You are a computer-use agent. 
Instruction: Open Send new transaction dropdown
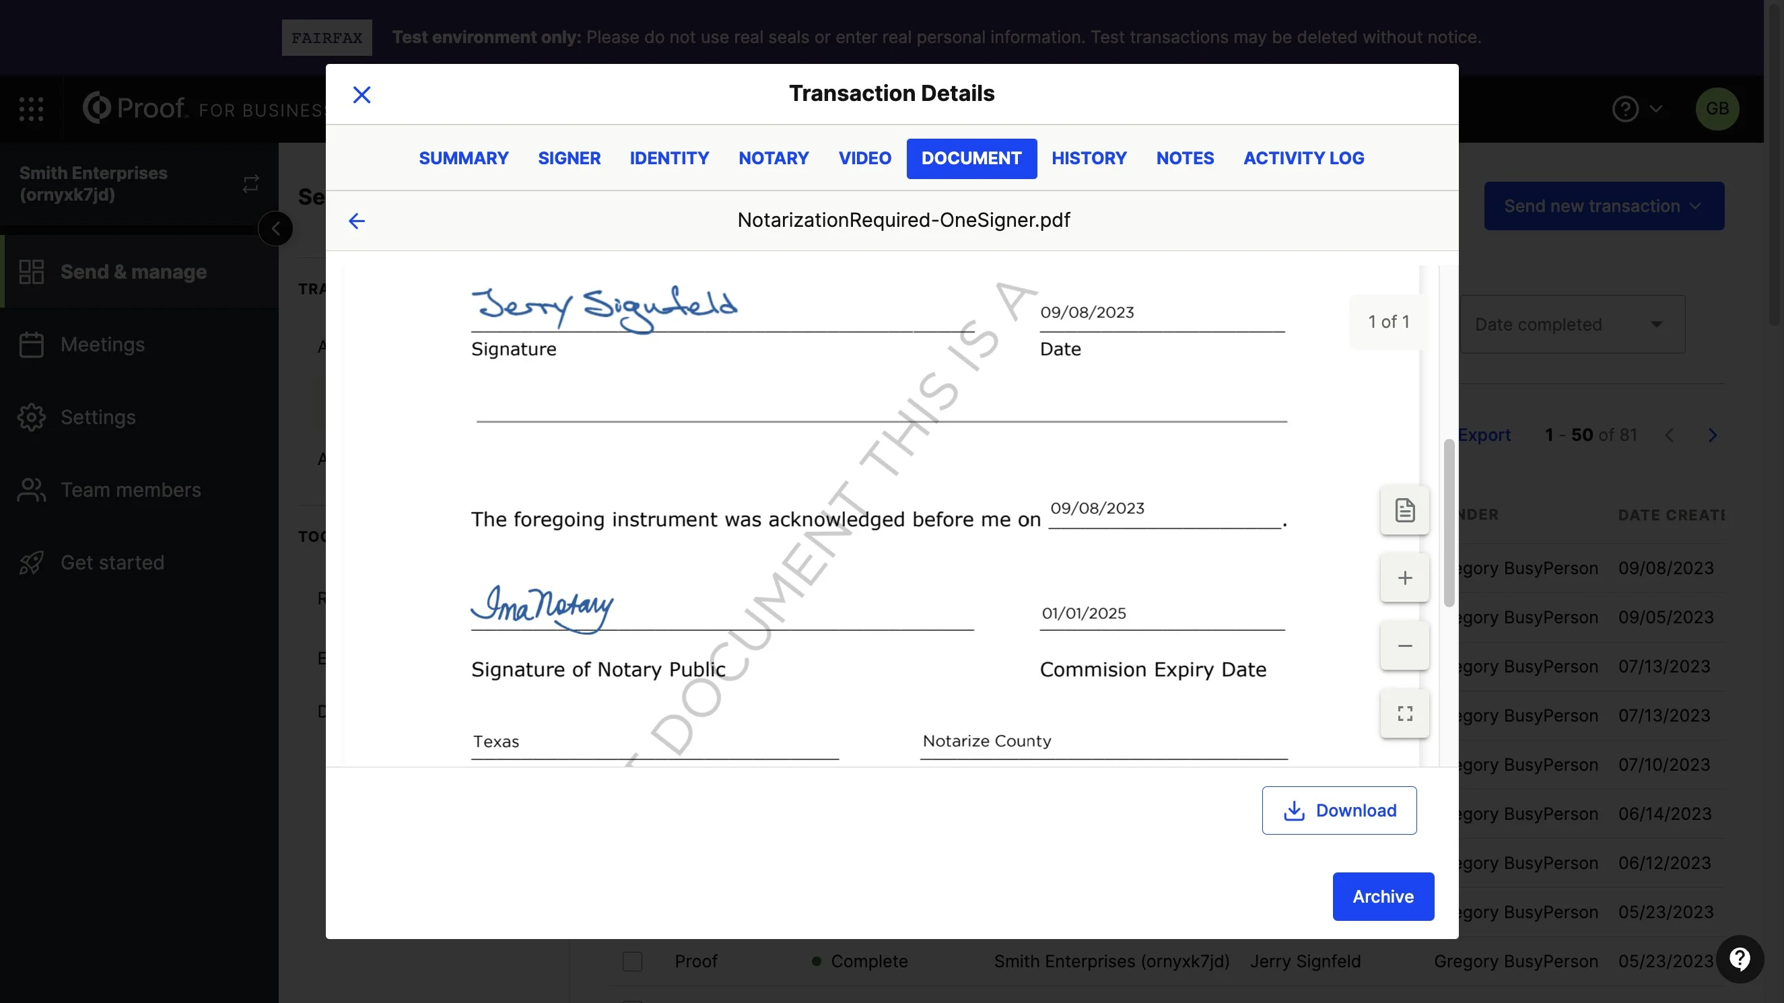pos(1604,206)
